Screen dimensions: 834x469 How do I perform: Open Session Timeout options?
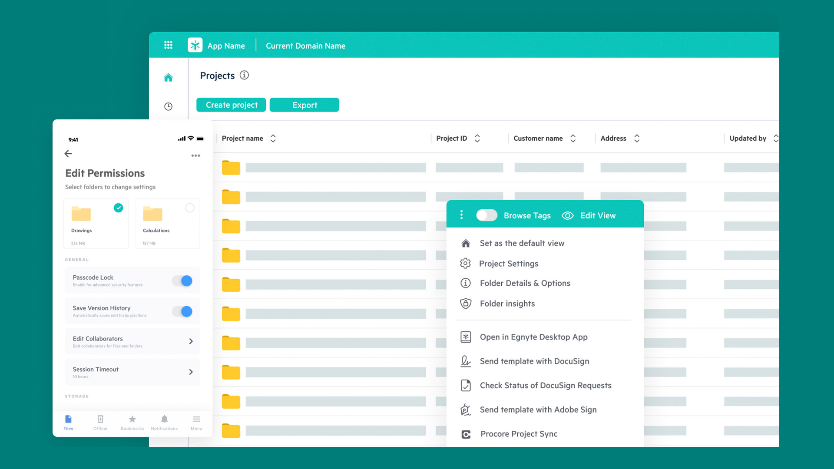(x=190, y=372)
